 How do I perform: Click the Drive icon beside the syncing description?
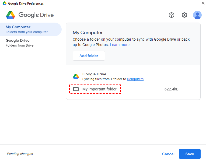pos(76,76)
